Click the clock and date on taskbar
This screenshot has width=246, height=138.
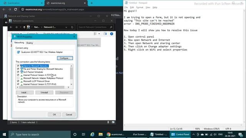coord(230,135)
